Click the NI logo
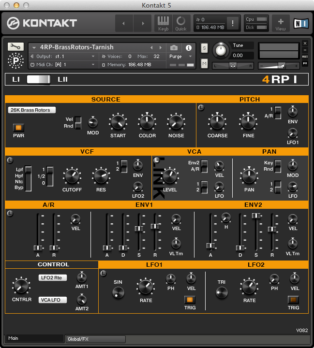 click(301, 23)
